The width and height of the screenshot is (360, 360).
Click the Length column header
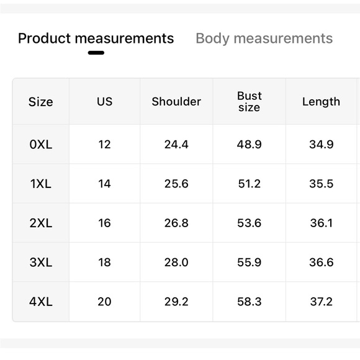coord(321,102)
